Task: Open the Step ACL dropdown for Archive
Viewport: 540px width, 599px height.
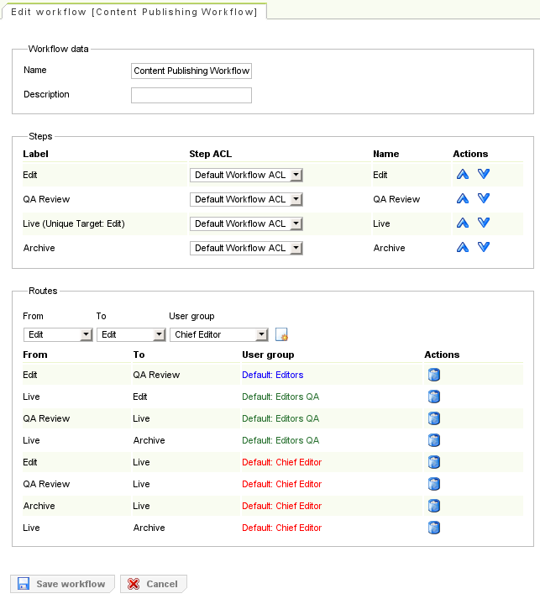Action: [246, 248]
